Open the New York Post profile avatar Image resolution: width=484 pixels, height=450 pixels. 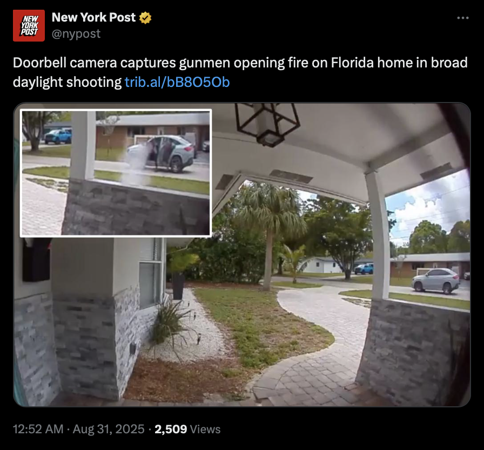tap(29, 25)
